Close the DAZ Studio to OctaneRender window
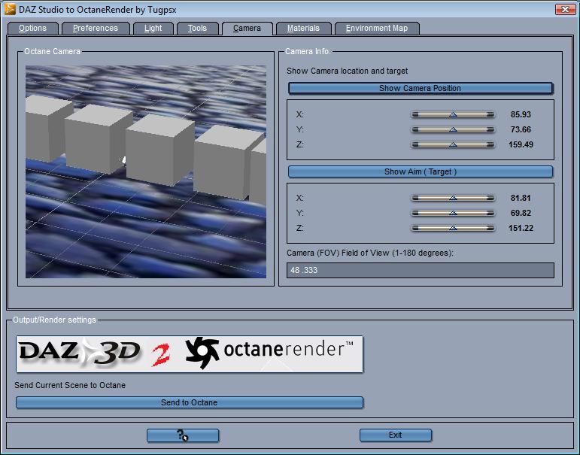This screenshot has height=455, width=580. (x=565, y=10)
